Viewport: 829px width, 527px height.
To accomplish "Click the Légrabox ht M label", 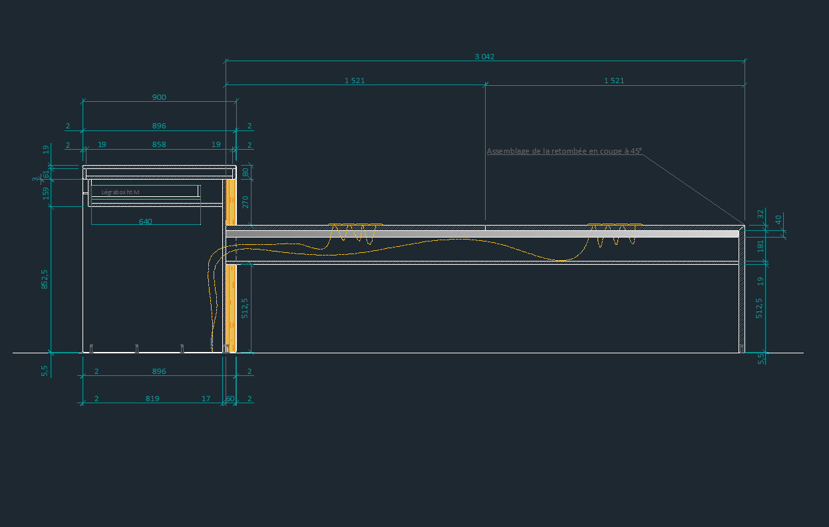I will click(x=120, y=192).
